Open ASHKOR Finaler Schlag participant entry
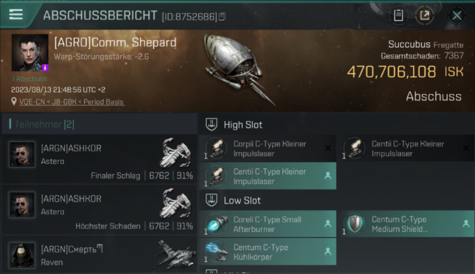 pos(99,159)
